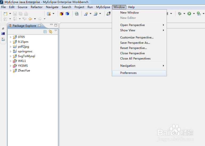Expand the 9.15pm project
The width and height of the screenshot is (205, 146).
pyautogui.click(x=11, y=42)
